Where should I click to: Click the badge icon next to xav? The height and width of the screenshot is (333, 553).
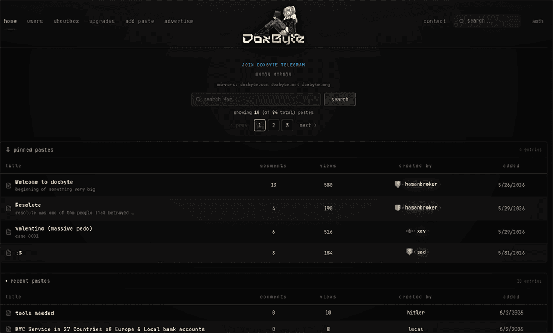pos(410,231)
